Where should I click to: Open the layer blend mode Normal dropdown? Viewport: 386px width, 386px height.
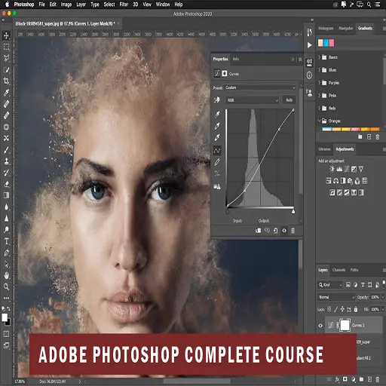[336, 297]
